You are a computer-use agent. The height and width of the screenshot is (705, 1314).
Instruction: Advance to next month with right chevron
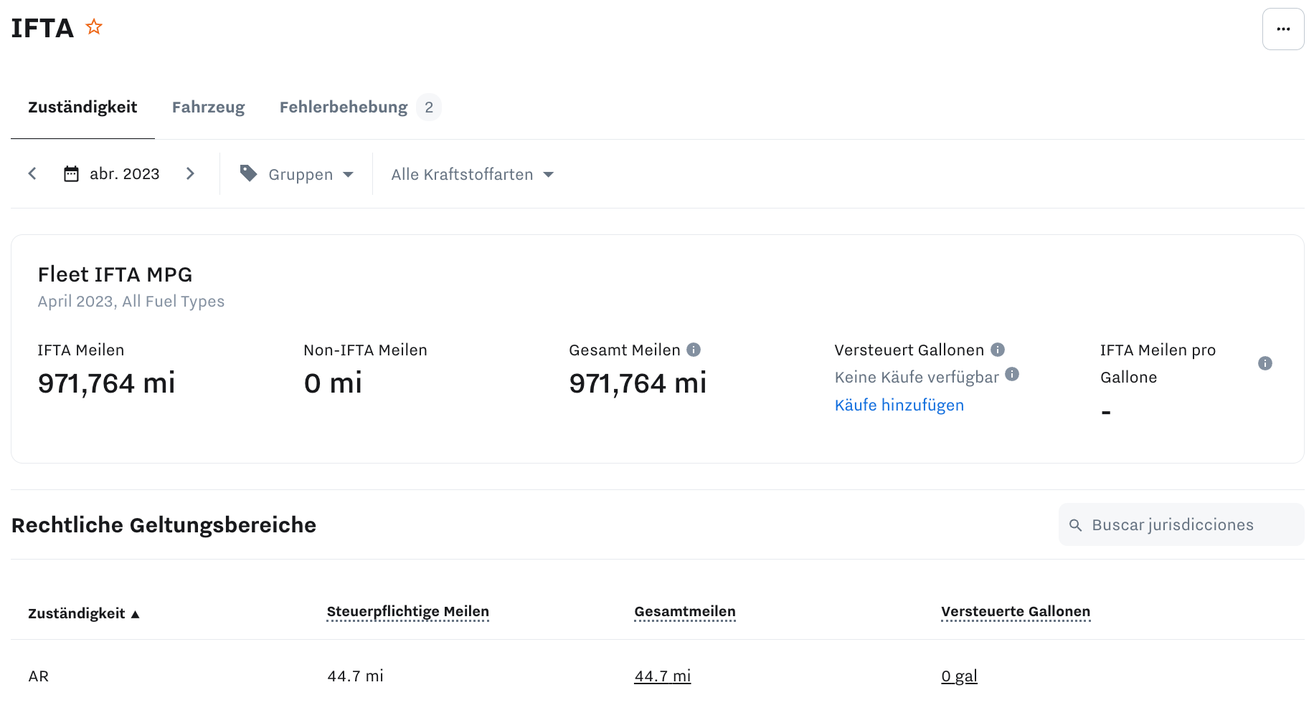[190, 174]
